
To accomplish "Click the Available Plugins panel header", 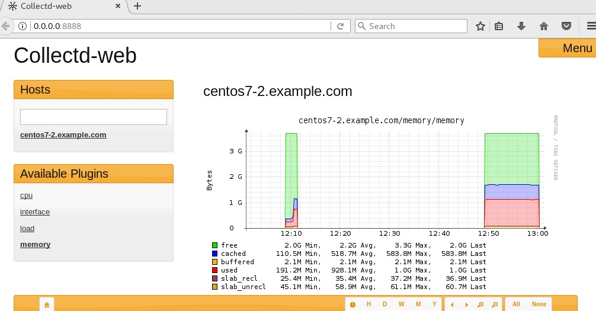I will tap(94, 174).
